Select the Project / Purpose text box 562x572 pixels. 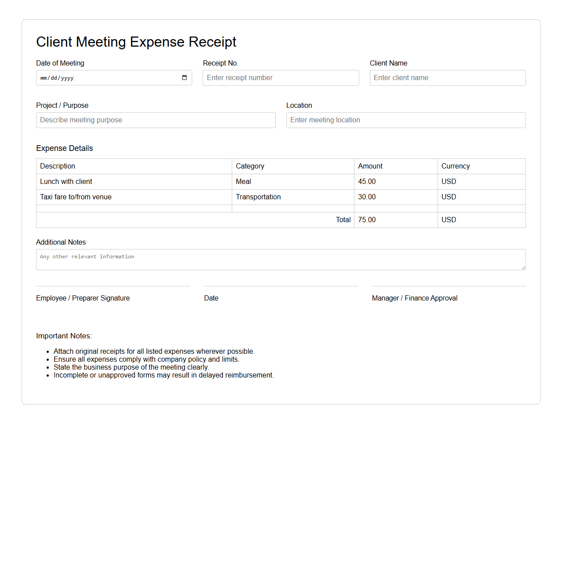click(156, 120)
